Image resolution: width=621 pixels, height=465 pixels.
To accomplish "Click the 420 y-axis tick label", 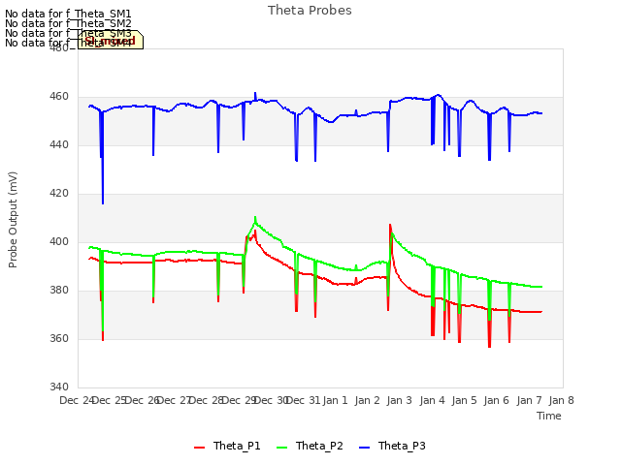I will [59, 194].
